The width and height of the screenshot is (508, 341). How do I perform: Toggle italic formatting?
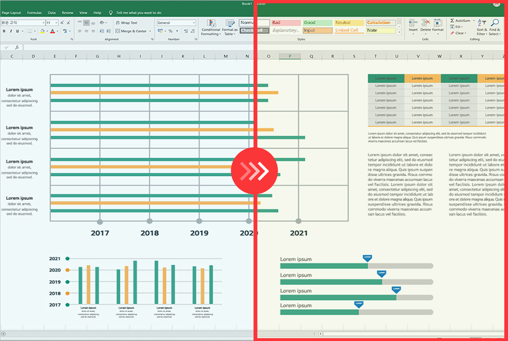click(x=10, y=31)
